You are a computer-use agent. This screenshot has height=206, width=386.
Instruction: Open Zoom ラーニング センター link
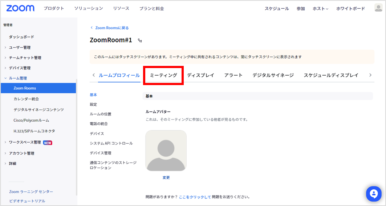click(x=31, y=192)
